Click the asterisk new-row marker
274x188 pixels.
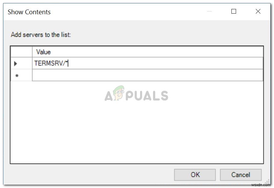click(x=17, y=76)
